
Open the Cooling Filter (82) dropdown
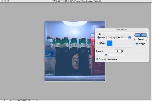(119, 38)
